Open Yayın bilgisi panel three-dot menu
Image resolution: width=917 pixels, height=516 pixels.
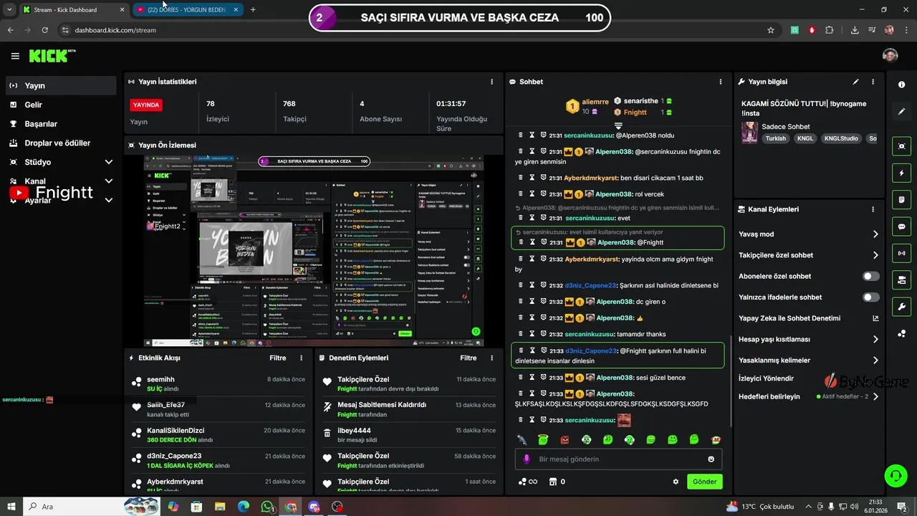[873, 82]
